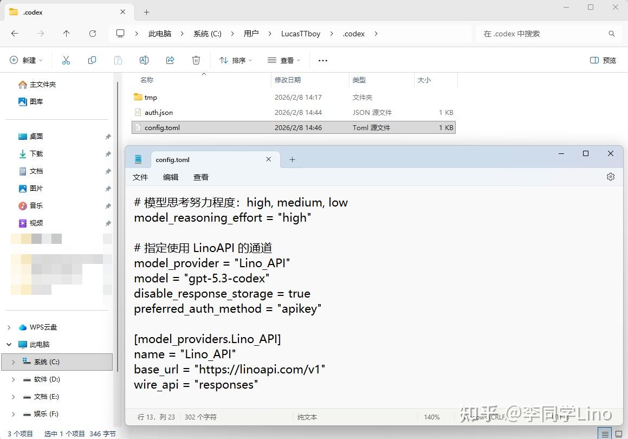
Task: Click 系统 (C:) in the address breadcrumb
Action: [208, 34]
